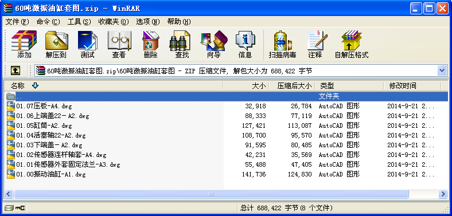The width and height of the screenshot is (452, 216).
Task: Click packed size value 47,405
Action: (x=301, y=165)
